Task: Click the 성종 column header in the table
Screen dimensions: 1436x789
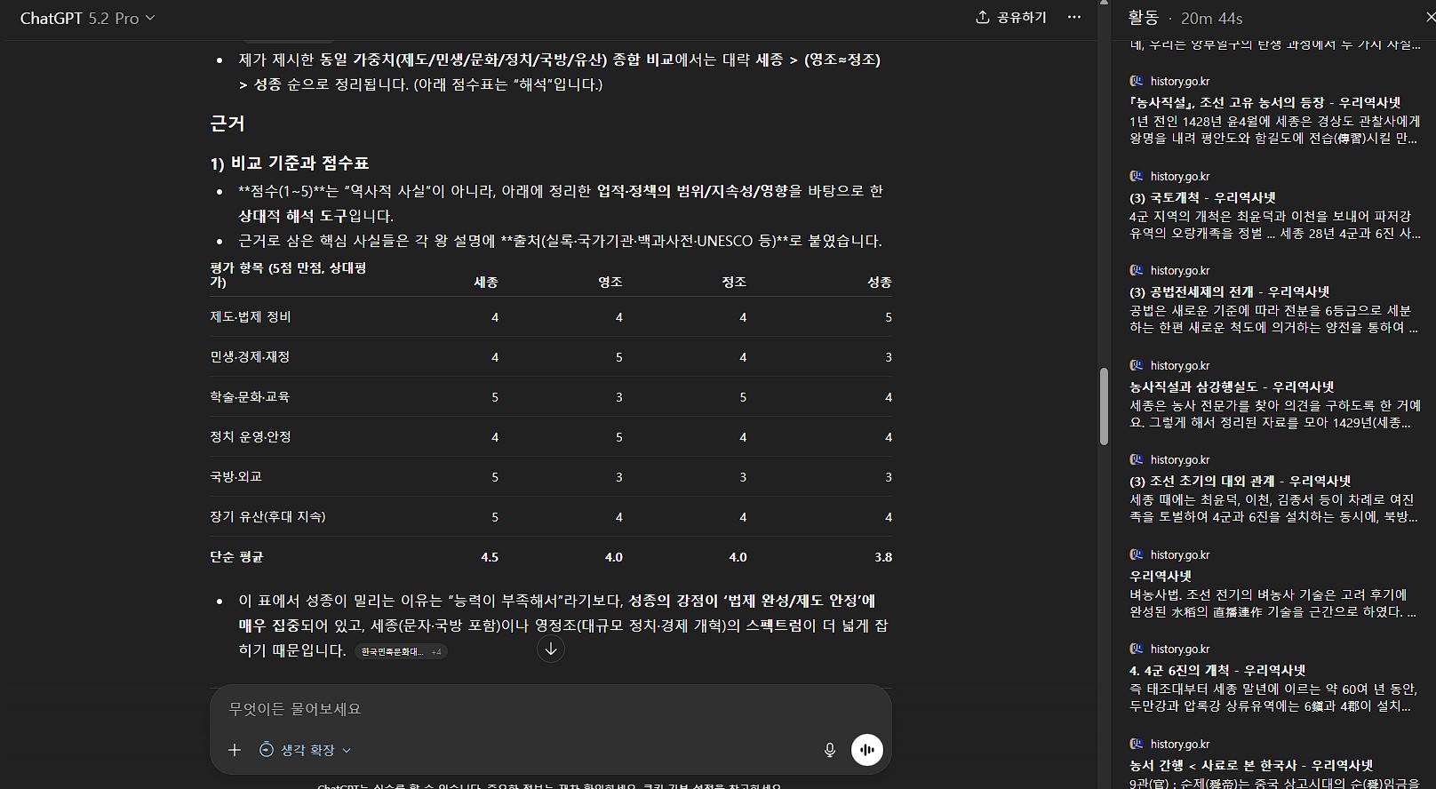Action: (880, 282)
